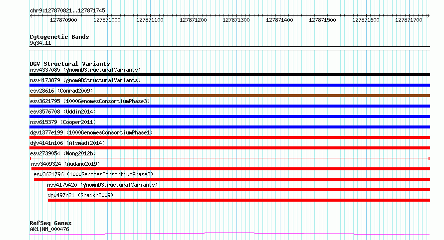Image resolution: width=444 pixels, height=240 pixels.
Task: Click the 127871100 ruler coordinate
Action: pyautogui.click(x=150, y=20)
